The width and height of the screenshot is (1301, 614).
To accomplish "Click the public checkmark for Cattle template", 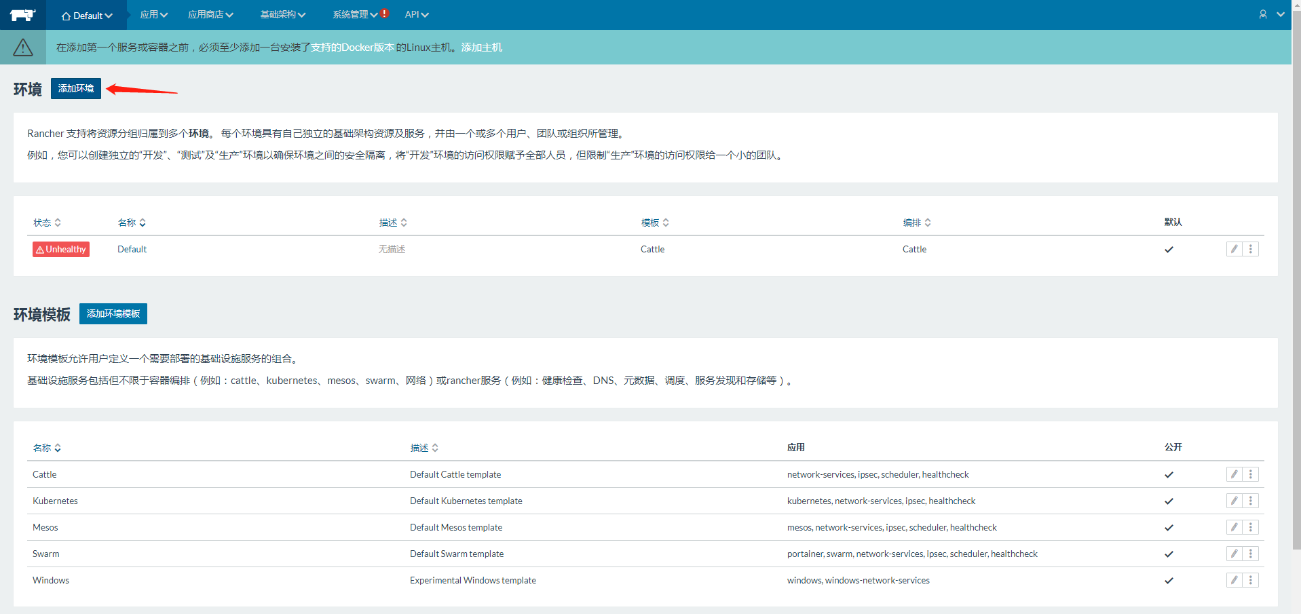I will click(x=1169, y=474).
